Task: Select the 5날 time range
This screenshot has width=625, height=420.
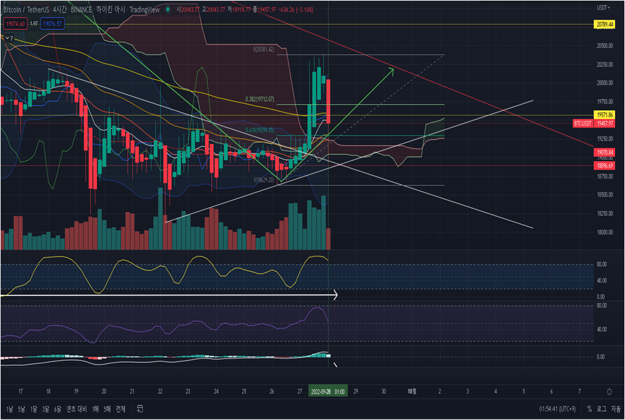Action: [22, 409]
